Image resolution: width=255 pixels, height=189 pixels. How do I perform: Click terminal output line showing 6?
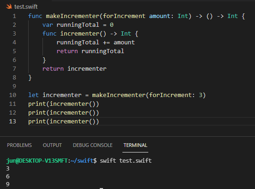(8, 177)
